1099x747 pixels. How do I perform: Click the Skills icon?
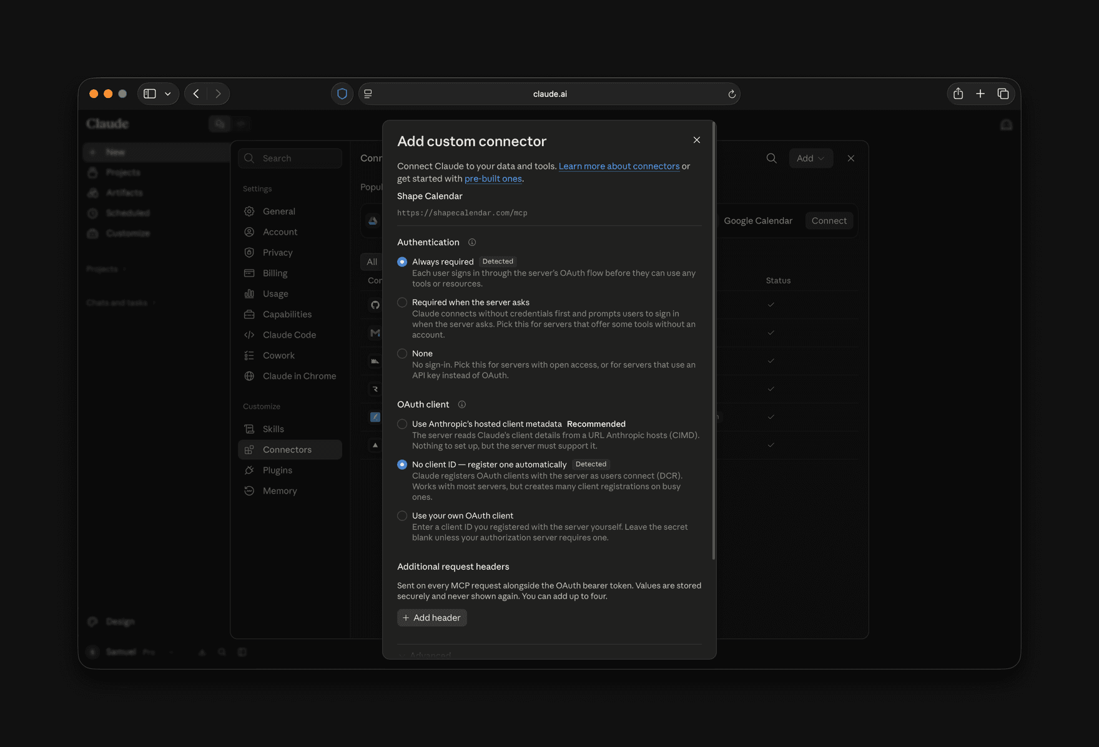[x=249, y=429]
